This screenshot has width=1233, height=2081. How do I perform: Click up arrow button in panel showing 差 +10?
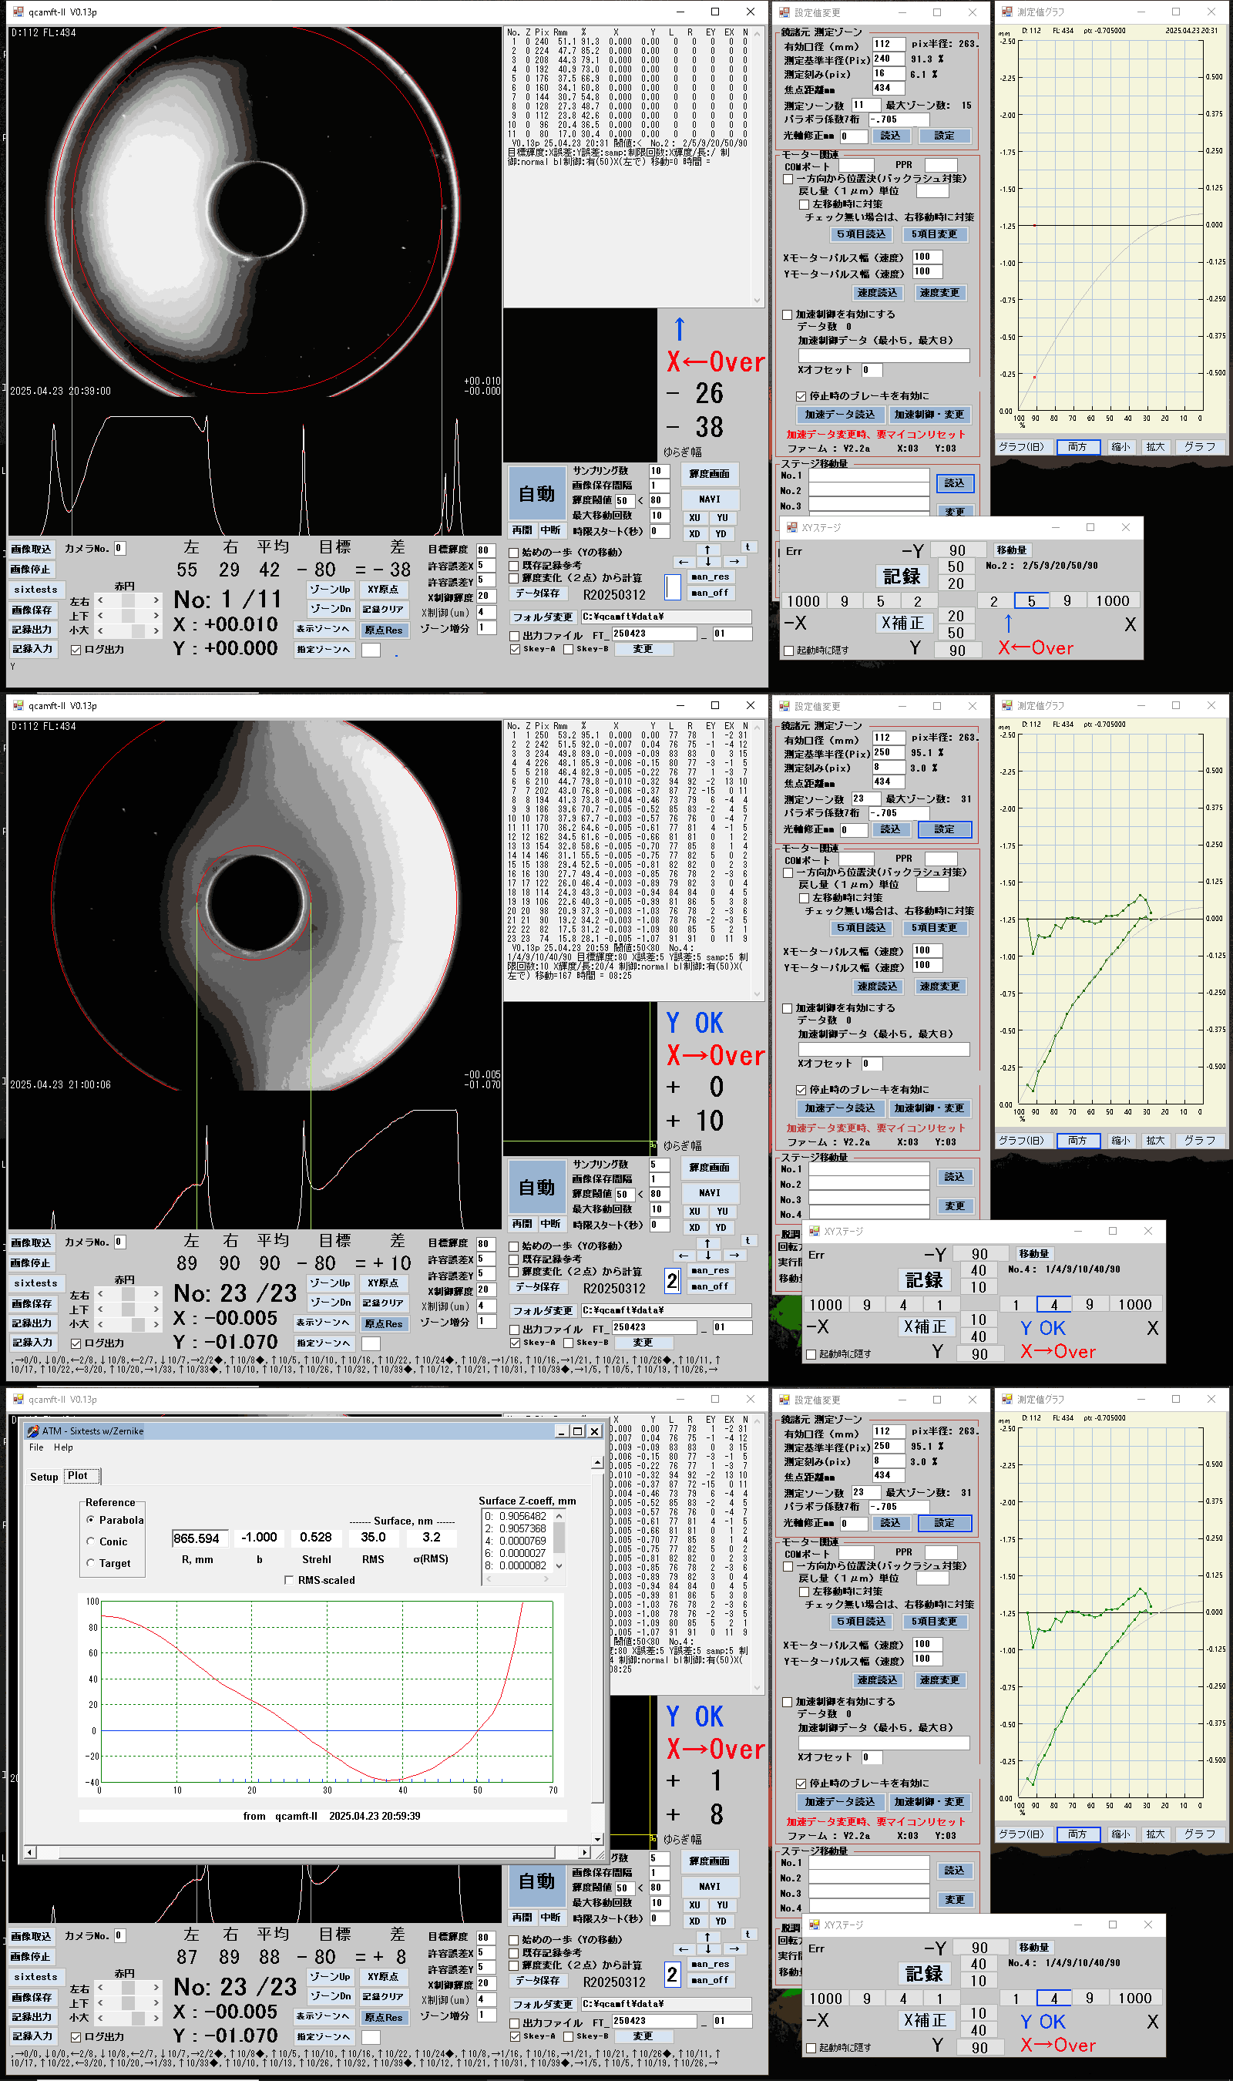pyautogui.click(x=707, y=1244)
